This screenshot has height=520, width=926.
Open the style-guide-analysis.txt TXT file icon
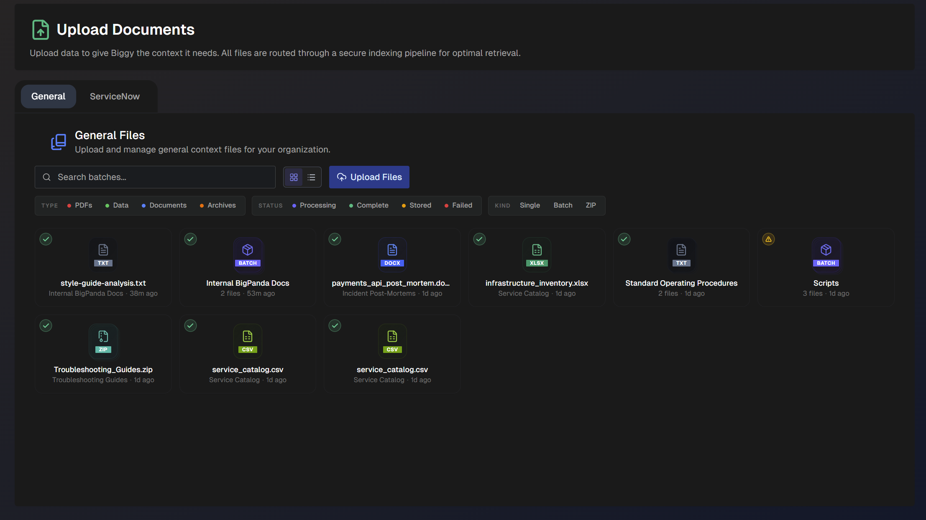[x=103, y=254]
